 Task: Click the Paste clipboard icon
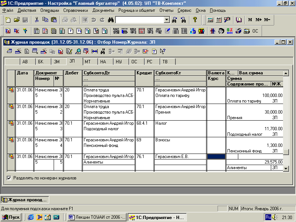54,20
